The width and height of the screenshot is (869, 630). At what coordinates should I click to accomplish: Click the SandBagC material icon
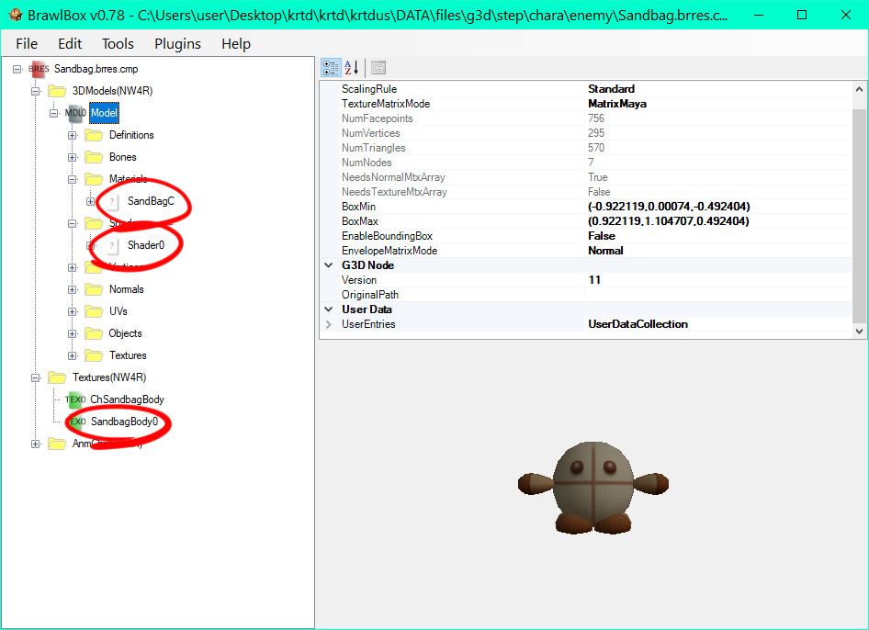[x=112, y=201]
